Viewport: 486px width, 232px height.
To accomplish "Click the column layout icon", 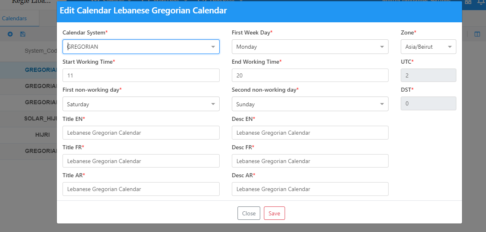I will [477, 34].
